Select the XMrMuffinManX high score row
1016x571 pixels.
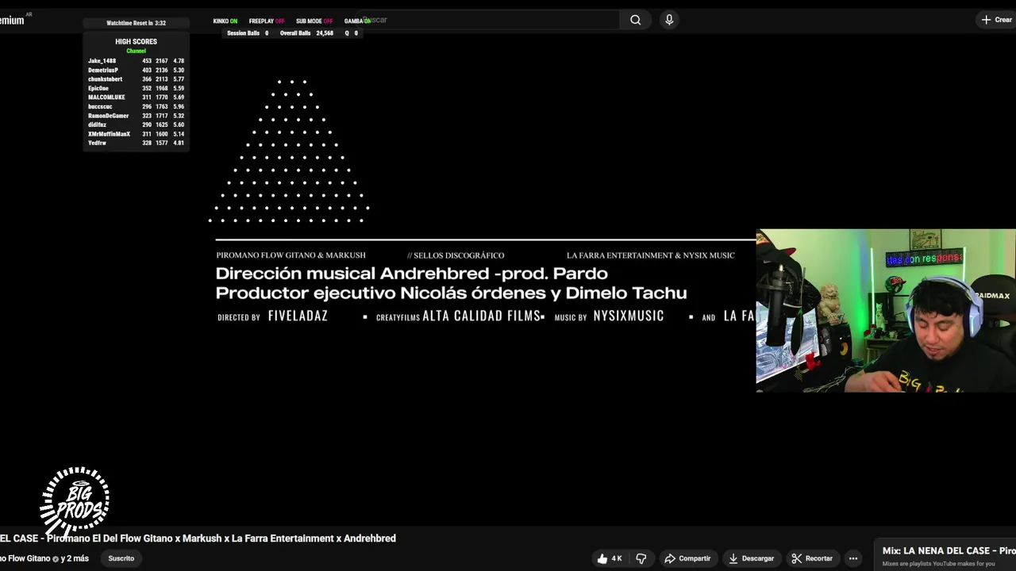coord(136,134)
